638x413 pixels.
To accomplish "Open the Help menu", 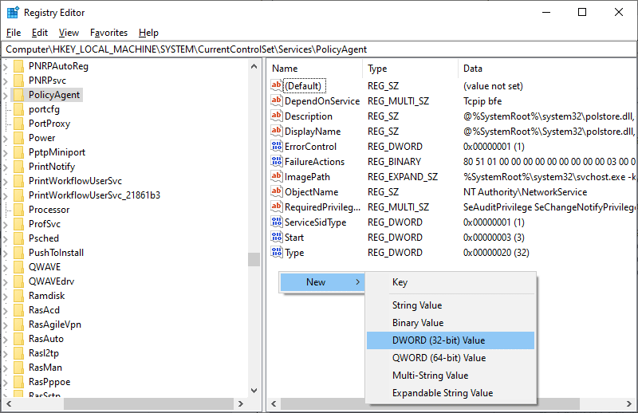I will coord(148,33).
